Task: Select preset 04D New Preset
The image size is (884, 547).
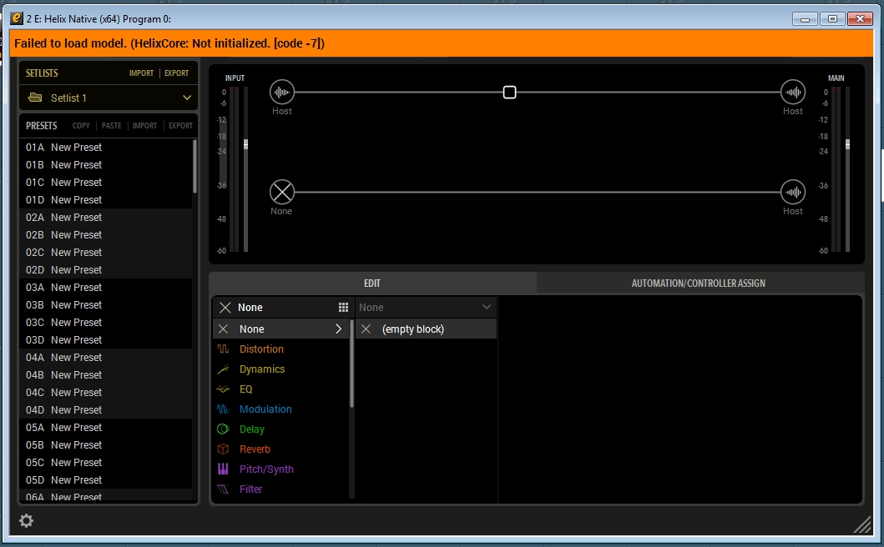Action: (106, 409)
